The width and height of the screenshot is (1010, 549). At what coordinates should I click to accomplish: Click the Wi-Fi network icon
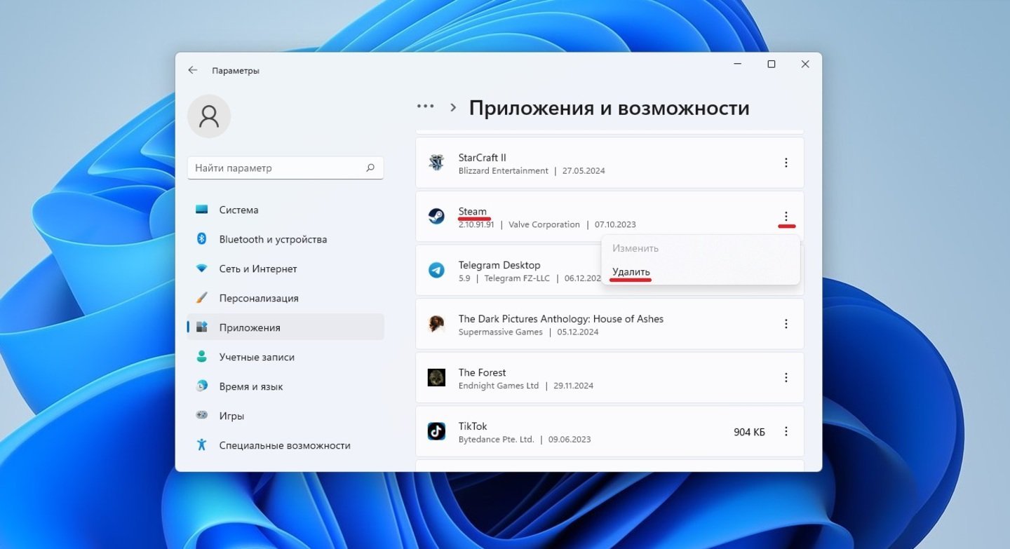tap(202, 269)
